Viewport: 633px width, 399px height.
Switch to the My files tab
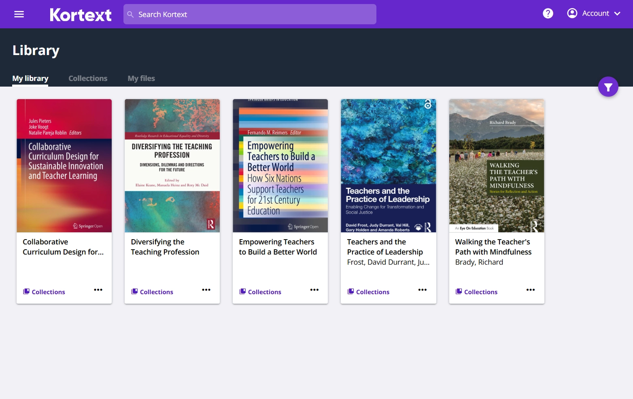point(141,78)
